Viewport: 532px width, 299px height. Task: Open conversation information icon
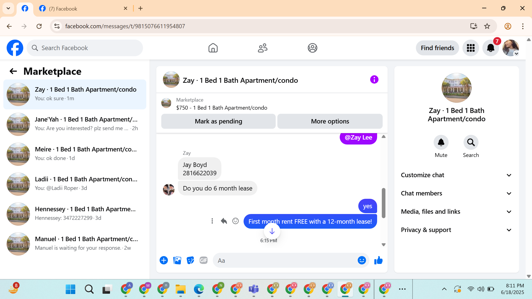point(374,80)
